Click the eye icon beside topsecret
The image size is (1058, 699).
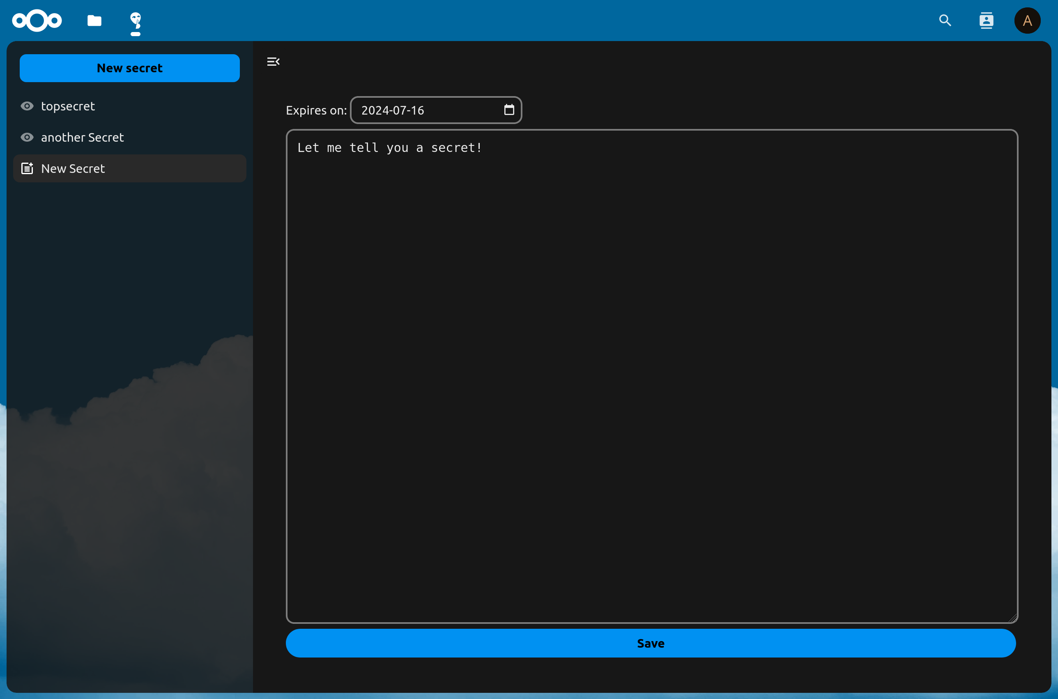pos(27,106)
